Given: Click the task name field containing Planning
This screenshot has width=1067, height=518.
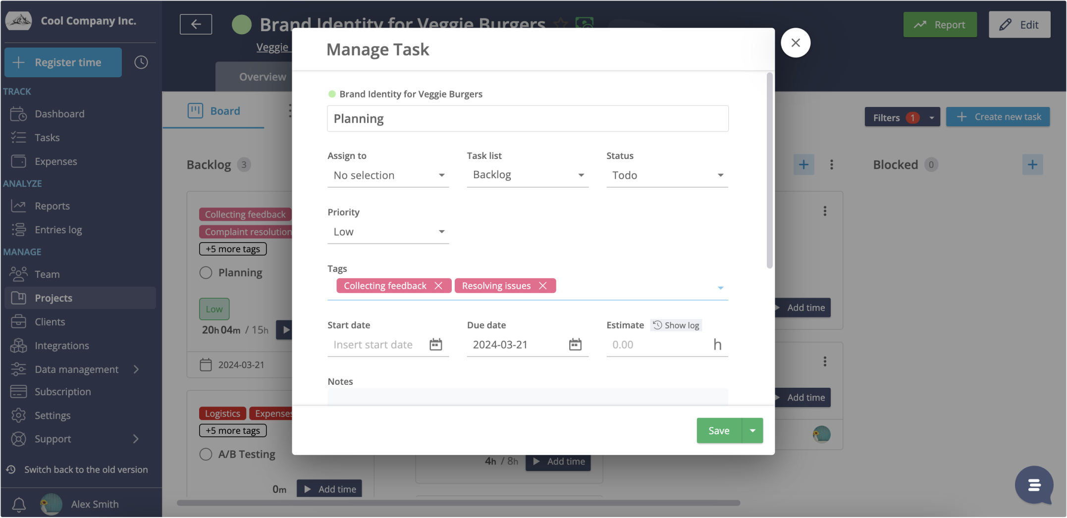Looking at the screenshot, I should (x=528, y=119).
